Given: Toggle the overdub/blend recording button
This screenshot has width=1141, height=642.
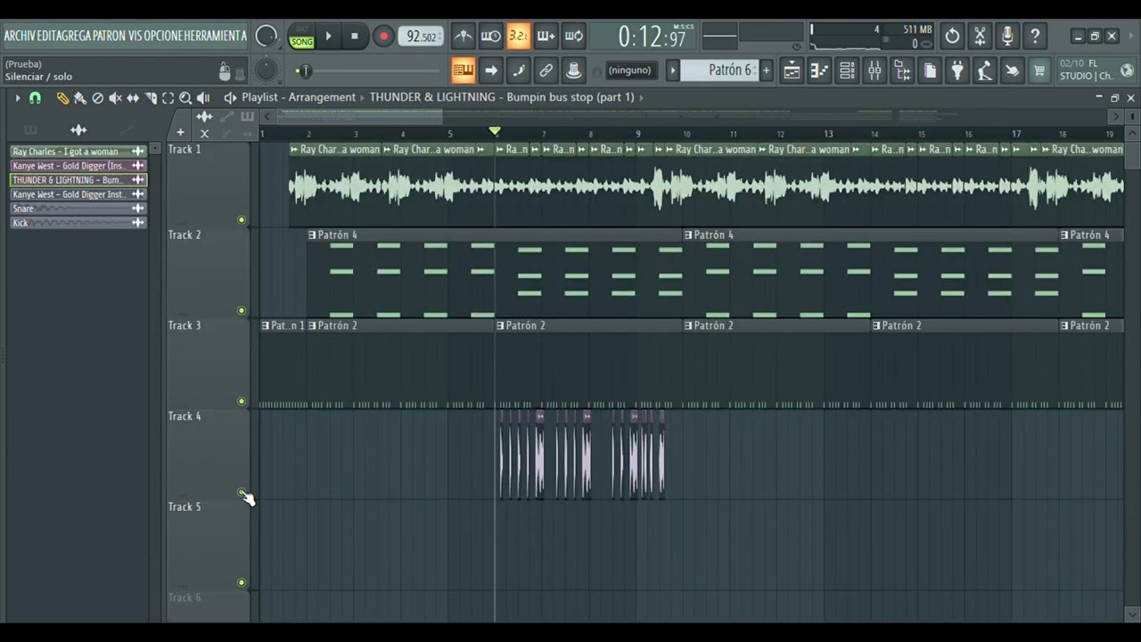Looking at the screenshot, I should [x=546, y=37].
